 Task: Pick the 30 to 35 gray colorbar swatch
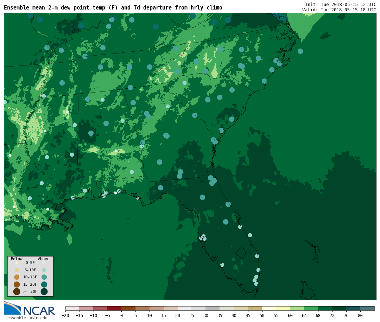(213, 308)
